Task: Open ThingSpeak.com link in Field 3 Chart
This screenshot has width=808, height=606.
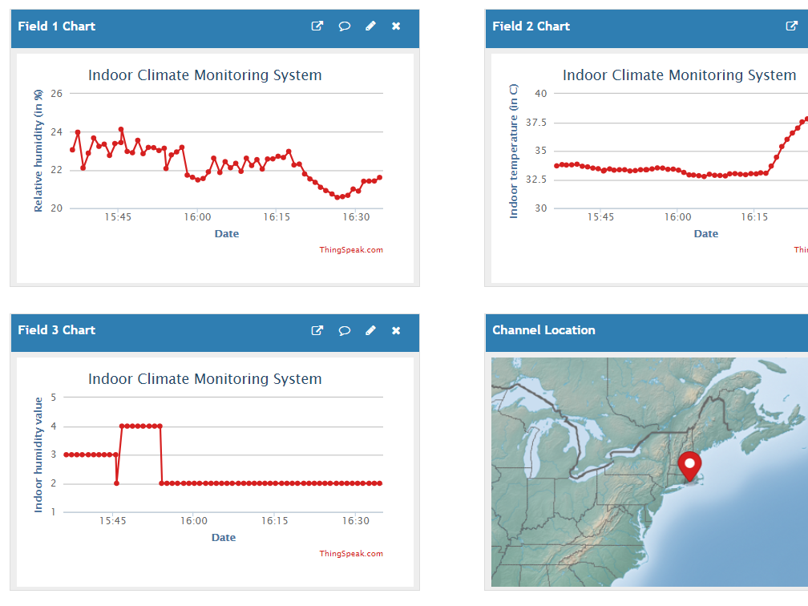Action: point(351,554)
